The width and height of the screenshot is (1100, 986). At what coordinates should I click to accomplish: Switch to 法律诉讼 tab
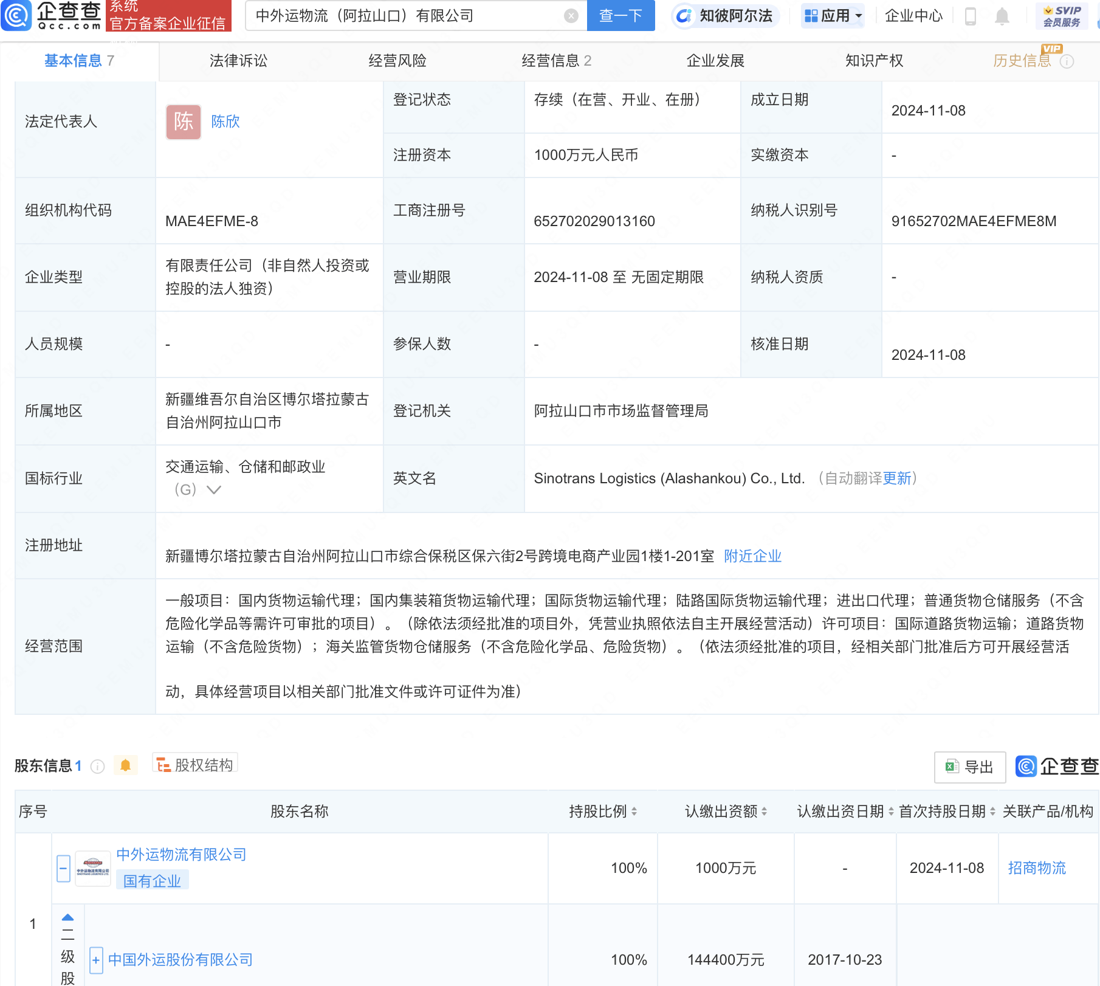point(238,61)
